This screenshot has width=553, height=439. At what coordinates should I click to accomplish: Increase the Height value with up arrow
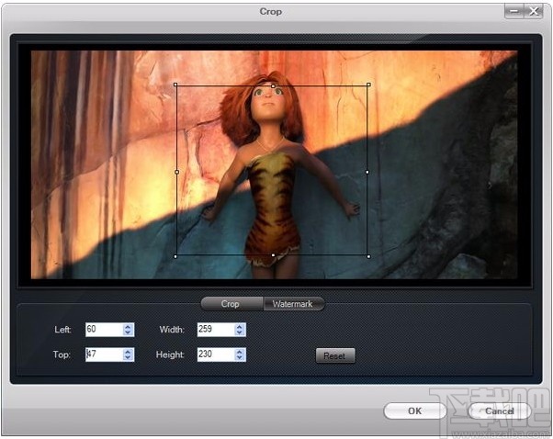point(240,352)
